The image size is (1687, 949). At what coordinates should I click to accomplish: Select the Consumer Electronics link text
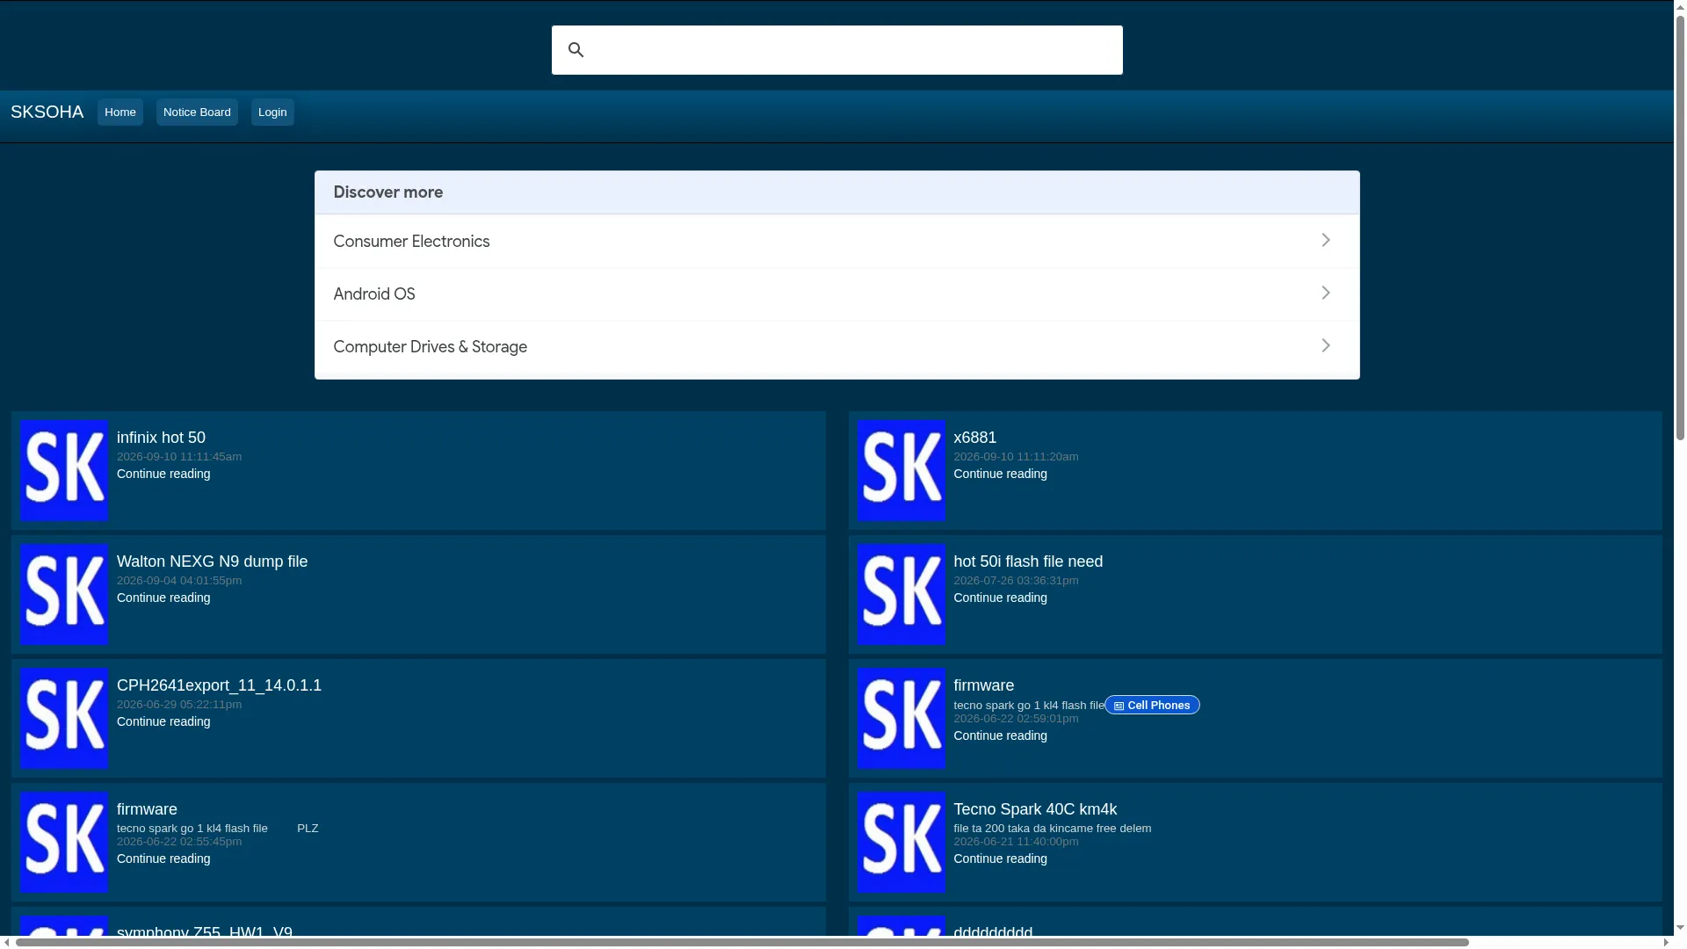point(411,242)
